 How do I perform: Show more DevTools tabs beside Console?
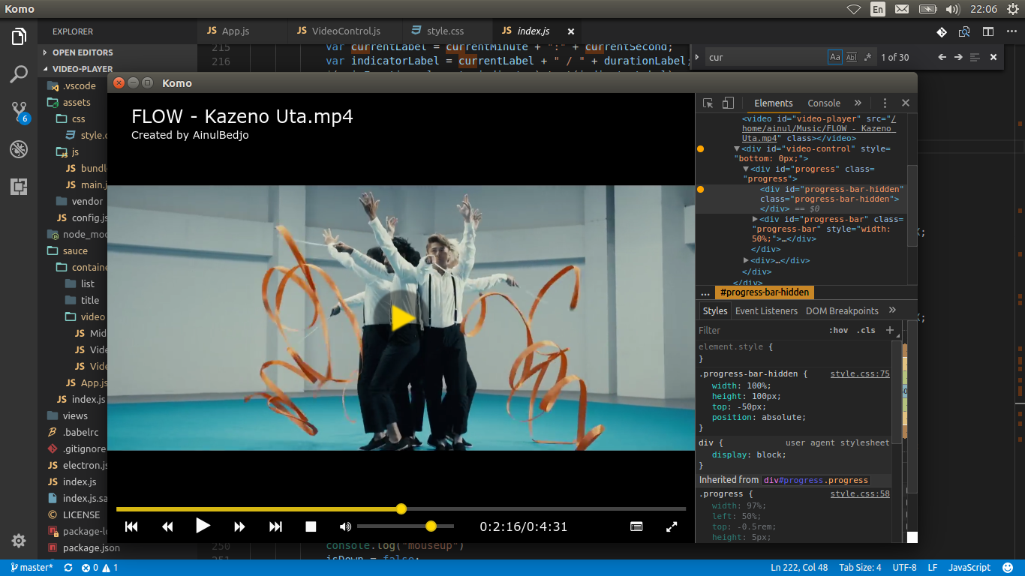click(858, 103)
